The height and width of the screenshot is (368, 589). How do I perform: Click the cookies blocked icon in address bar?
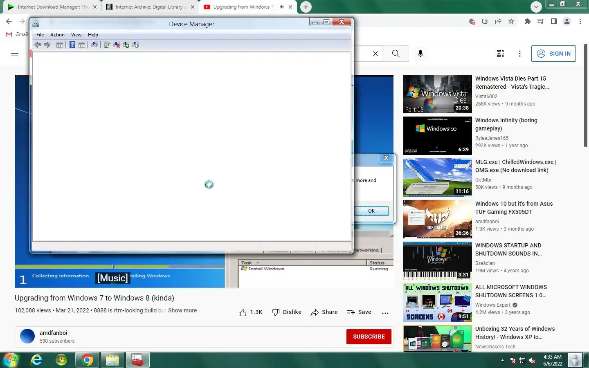[472, 21]
